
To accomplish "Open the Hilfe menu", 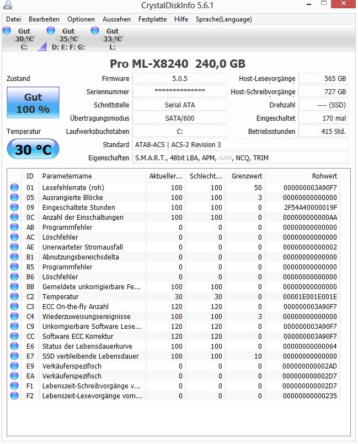I will pos(181,19).
